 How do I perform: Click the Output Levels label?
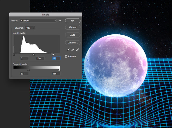(20, 64)
